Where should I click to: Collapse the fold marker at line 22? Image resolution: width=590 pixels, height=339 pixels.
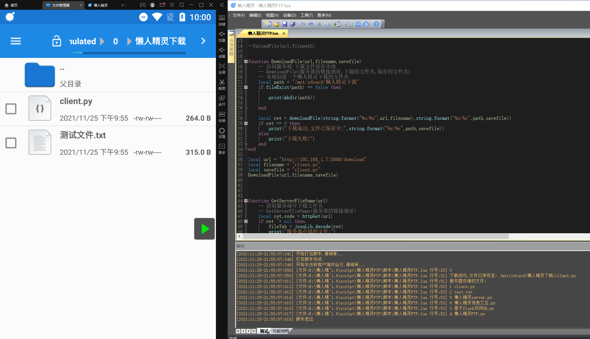[x=246, y=87]
